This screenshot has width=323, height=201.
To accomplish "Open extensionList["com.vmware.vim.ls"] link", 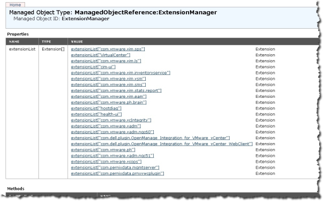I will click(106, 61).
